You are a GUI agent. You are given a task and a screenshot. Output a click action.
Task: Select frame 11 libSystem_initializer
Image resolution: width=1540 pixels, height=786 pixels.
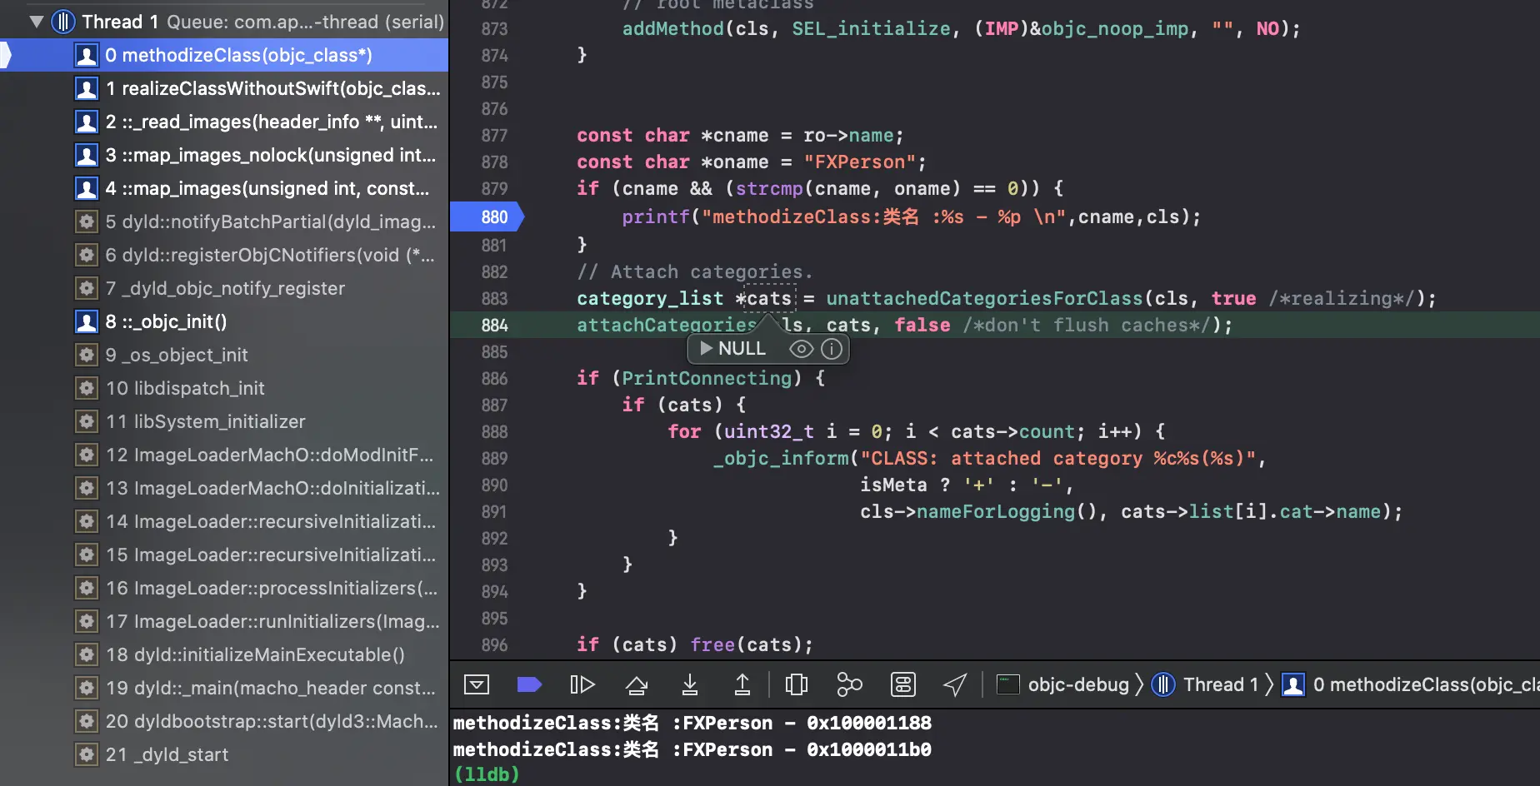pyautogui.click(x=224, y=421)
